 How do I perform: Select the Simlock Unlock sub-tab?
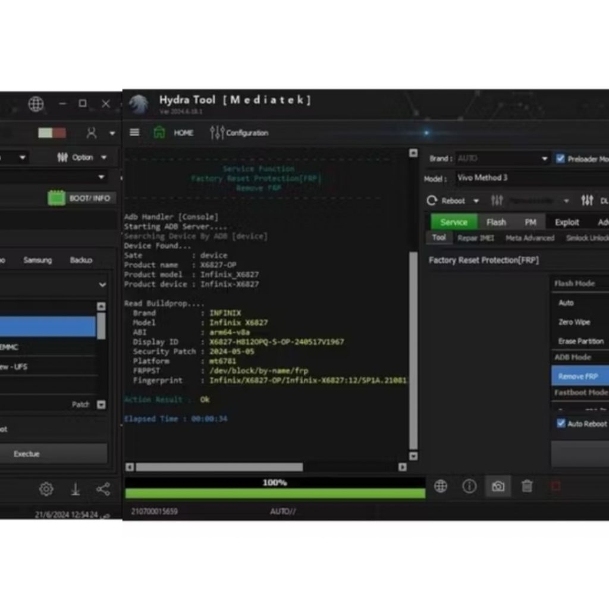pos(586,238)
